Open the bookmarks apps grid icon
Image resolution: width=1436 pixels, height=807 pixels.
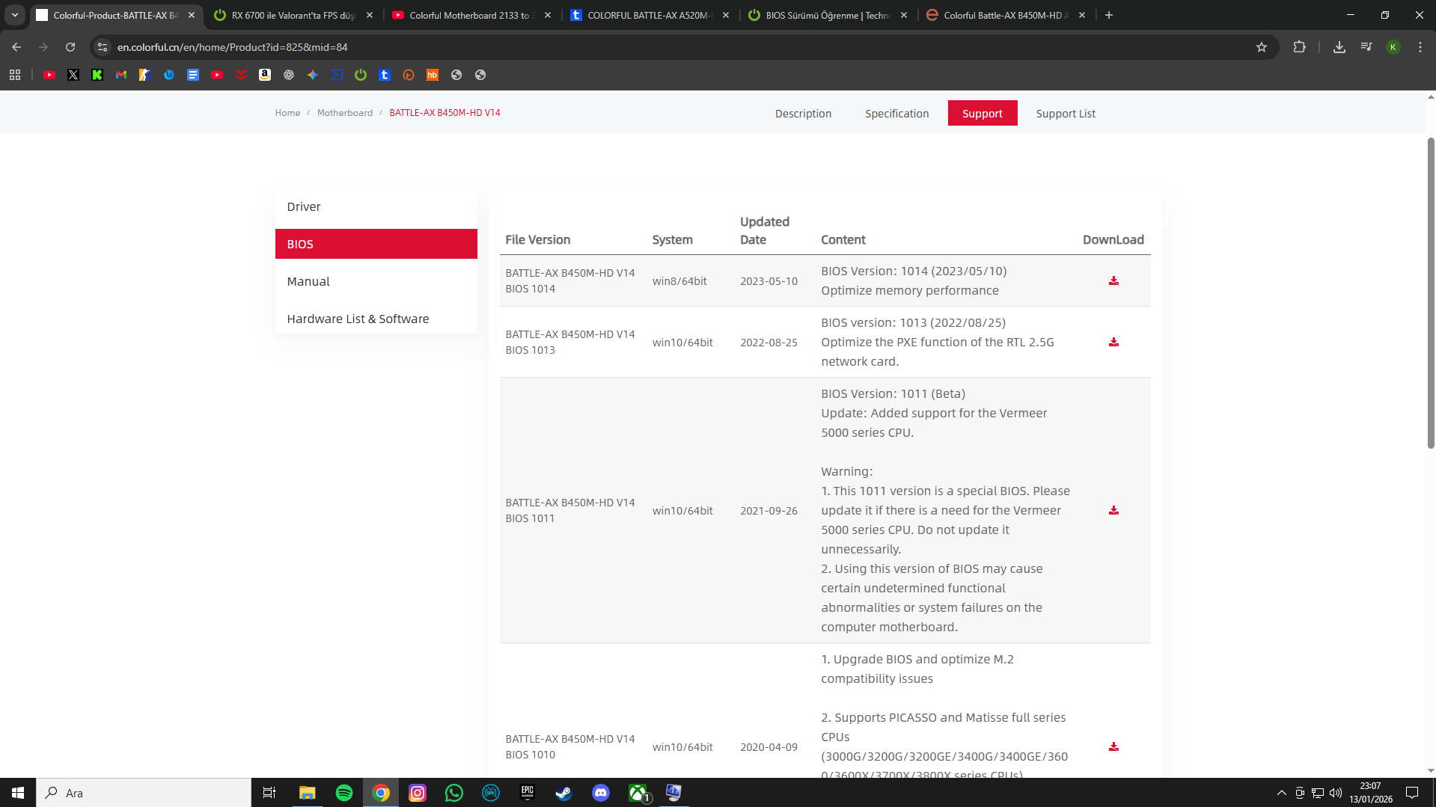point(15,75)
